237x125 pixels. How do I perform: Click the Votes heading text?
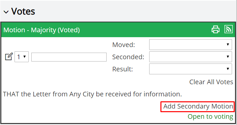23,12
